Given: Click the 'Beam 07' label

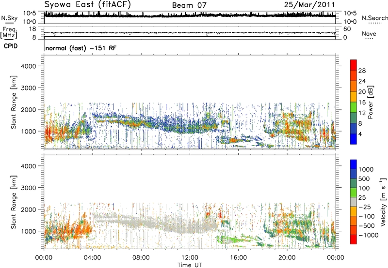Looking at the screenshot, I should pyautogui.click(x=189, y=5).
